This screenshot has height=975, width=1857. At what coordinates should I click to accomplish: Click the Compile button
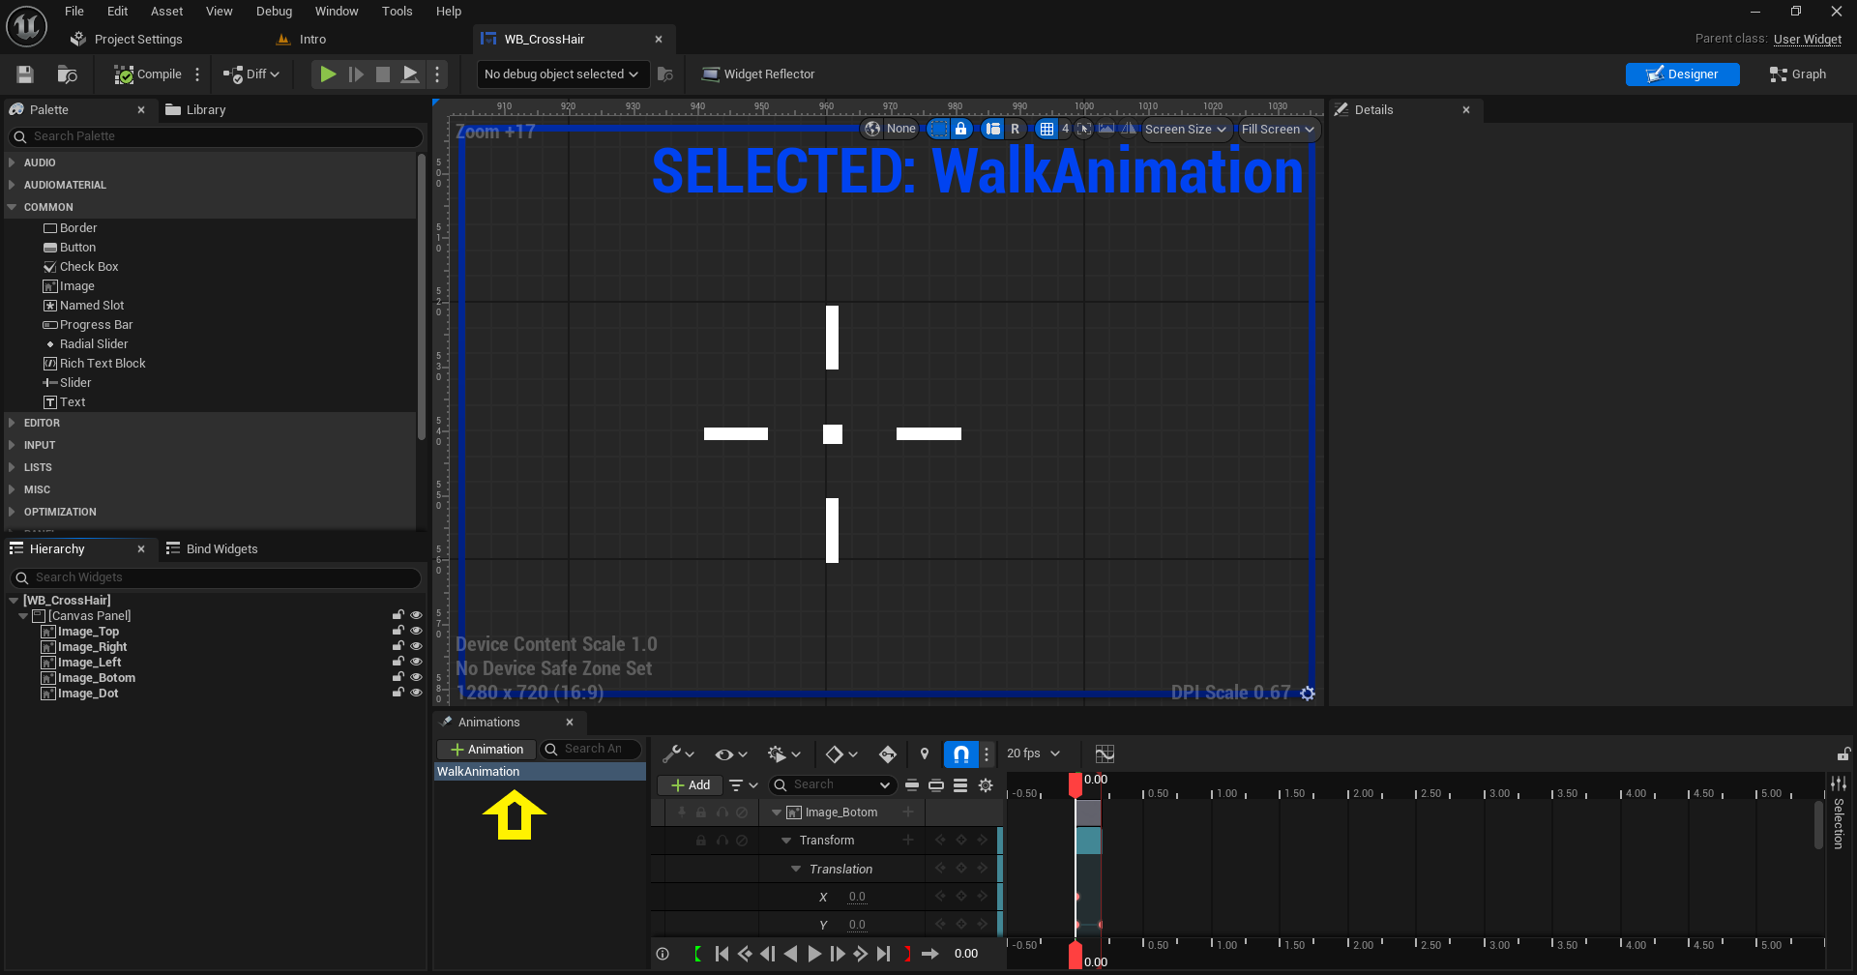tap(148, 74)
